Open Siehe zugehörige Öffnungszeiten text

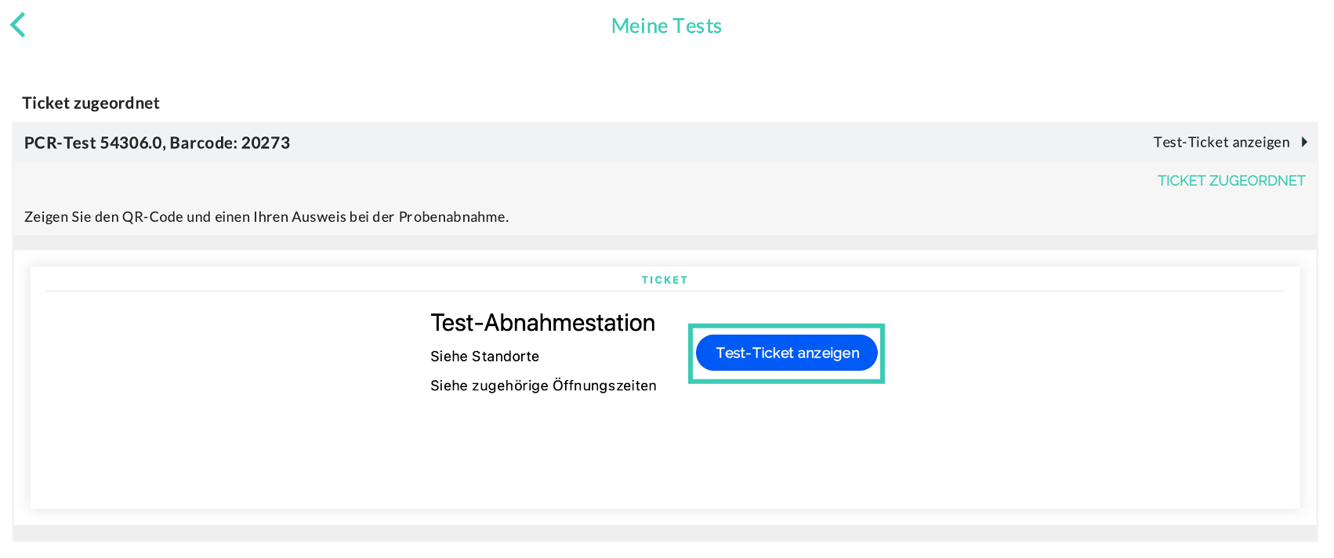tap(542, 386)
